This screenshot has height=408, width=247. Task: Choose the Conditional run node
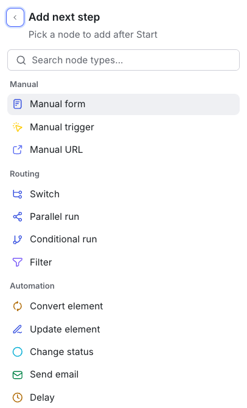123,239
